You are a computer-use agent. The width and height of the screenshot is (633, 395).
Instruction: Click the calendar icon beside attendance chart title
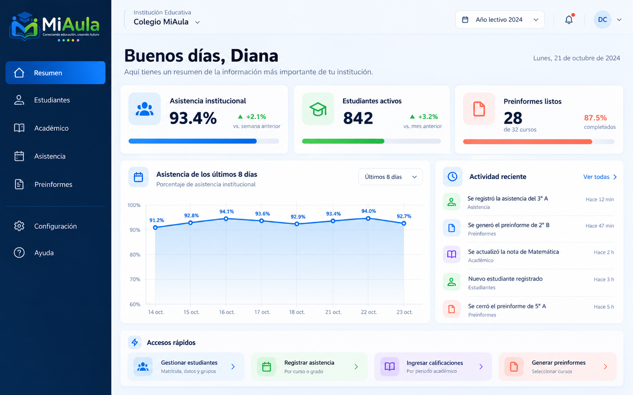pos(138,177)
